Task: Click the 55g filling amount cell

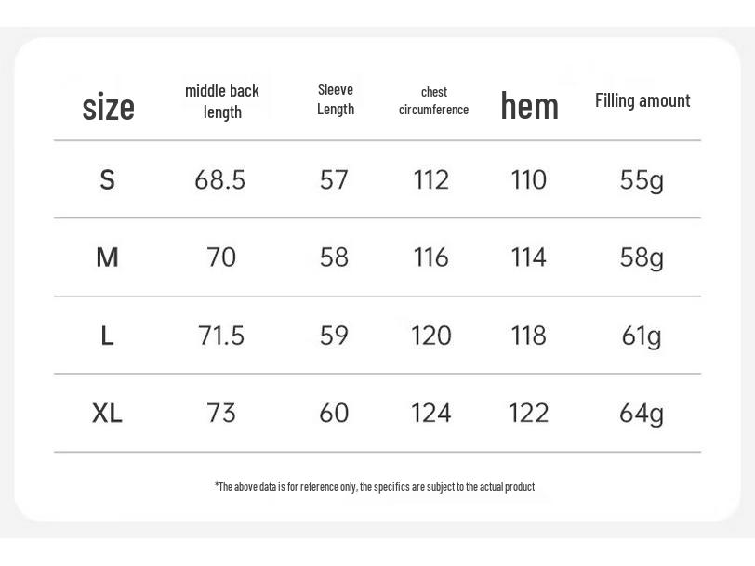Action: (642, 179)
